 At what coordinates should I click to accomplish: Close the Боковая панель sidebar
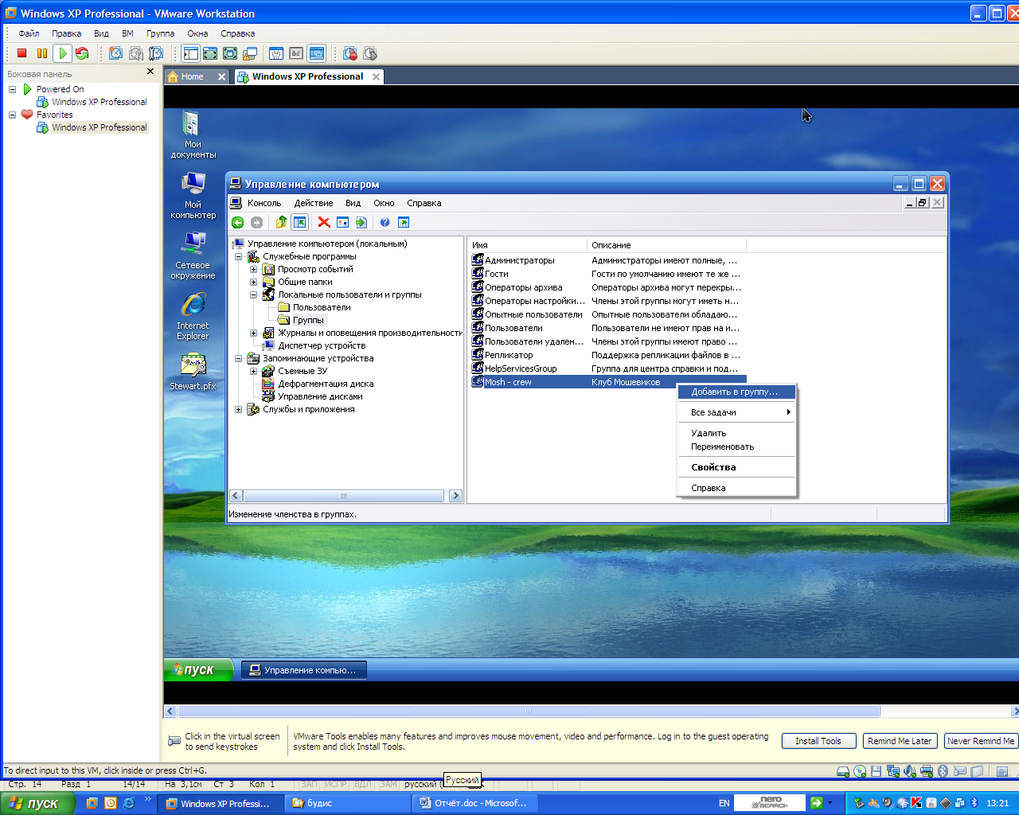[x=150, y=72]
